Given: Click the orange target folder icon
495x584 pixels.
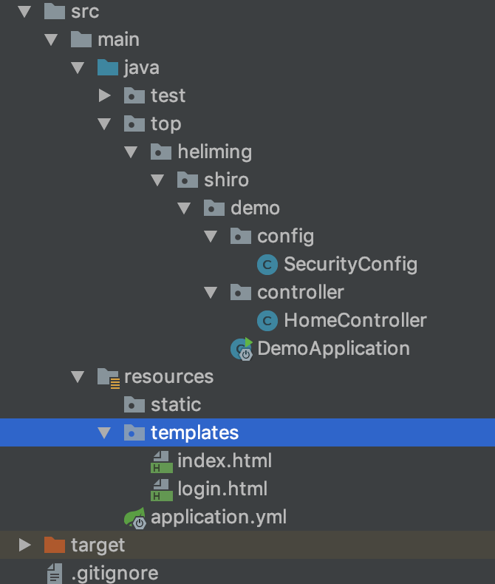Looking at the screenshot, I should pos(55,546).
